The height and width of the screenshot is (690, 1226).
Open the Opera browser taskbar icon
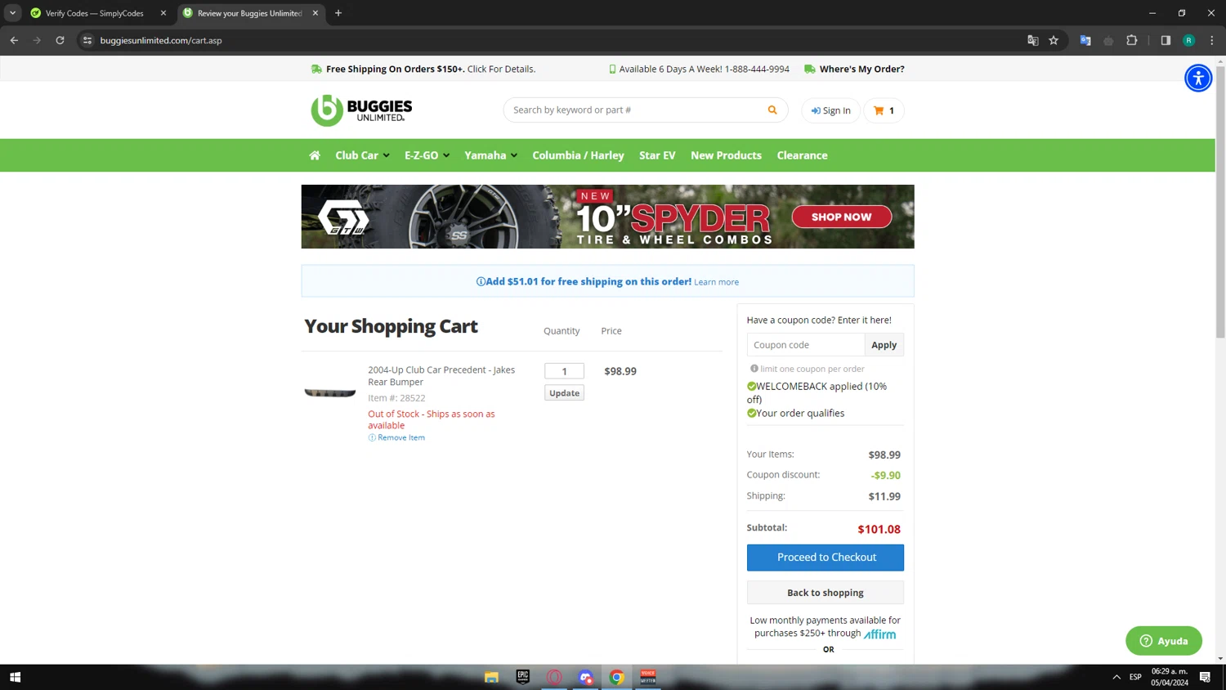click(554, 677)
